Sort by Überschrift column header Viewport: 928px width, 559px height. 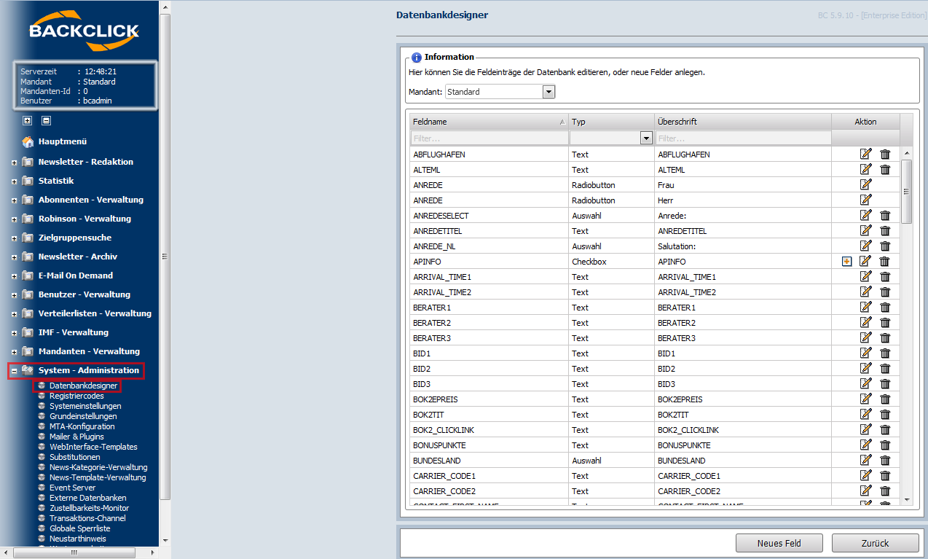[743, 122]
